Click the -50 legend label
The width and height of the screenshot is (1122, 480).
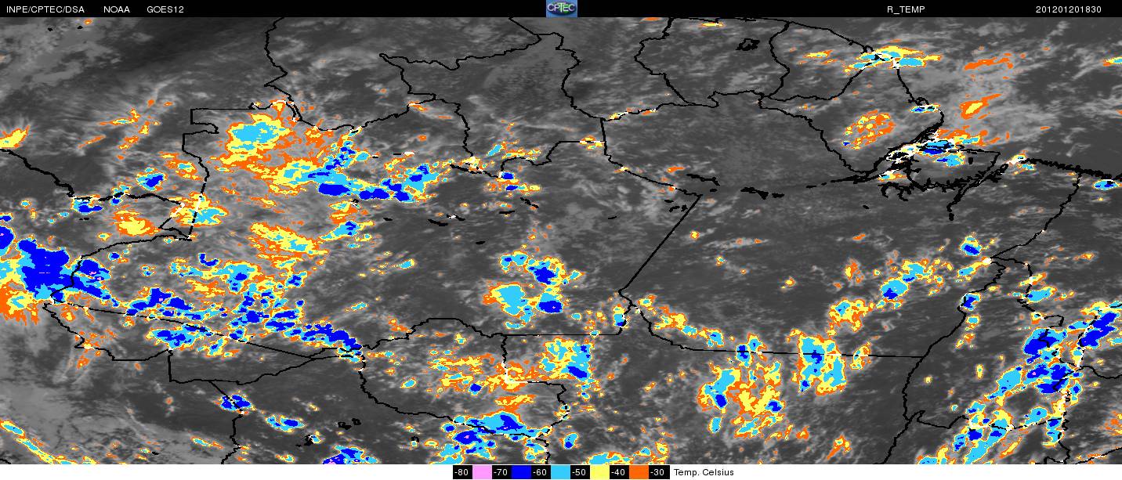[581, 472]
